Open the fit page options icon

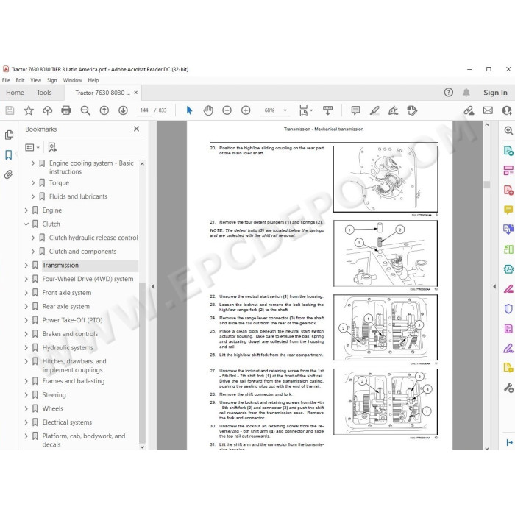305,110
